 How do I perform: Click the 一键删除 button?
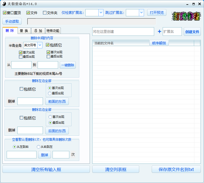pyautogui.click(x=68, y=65)
